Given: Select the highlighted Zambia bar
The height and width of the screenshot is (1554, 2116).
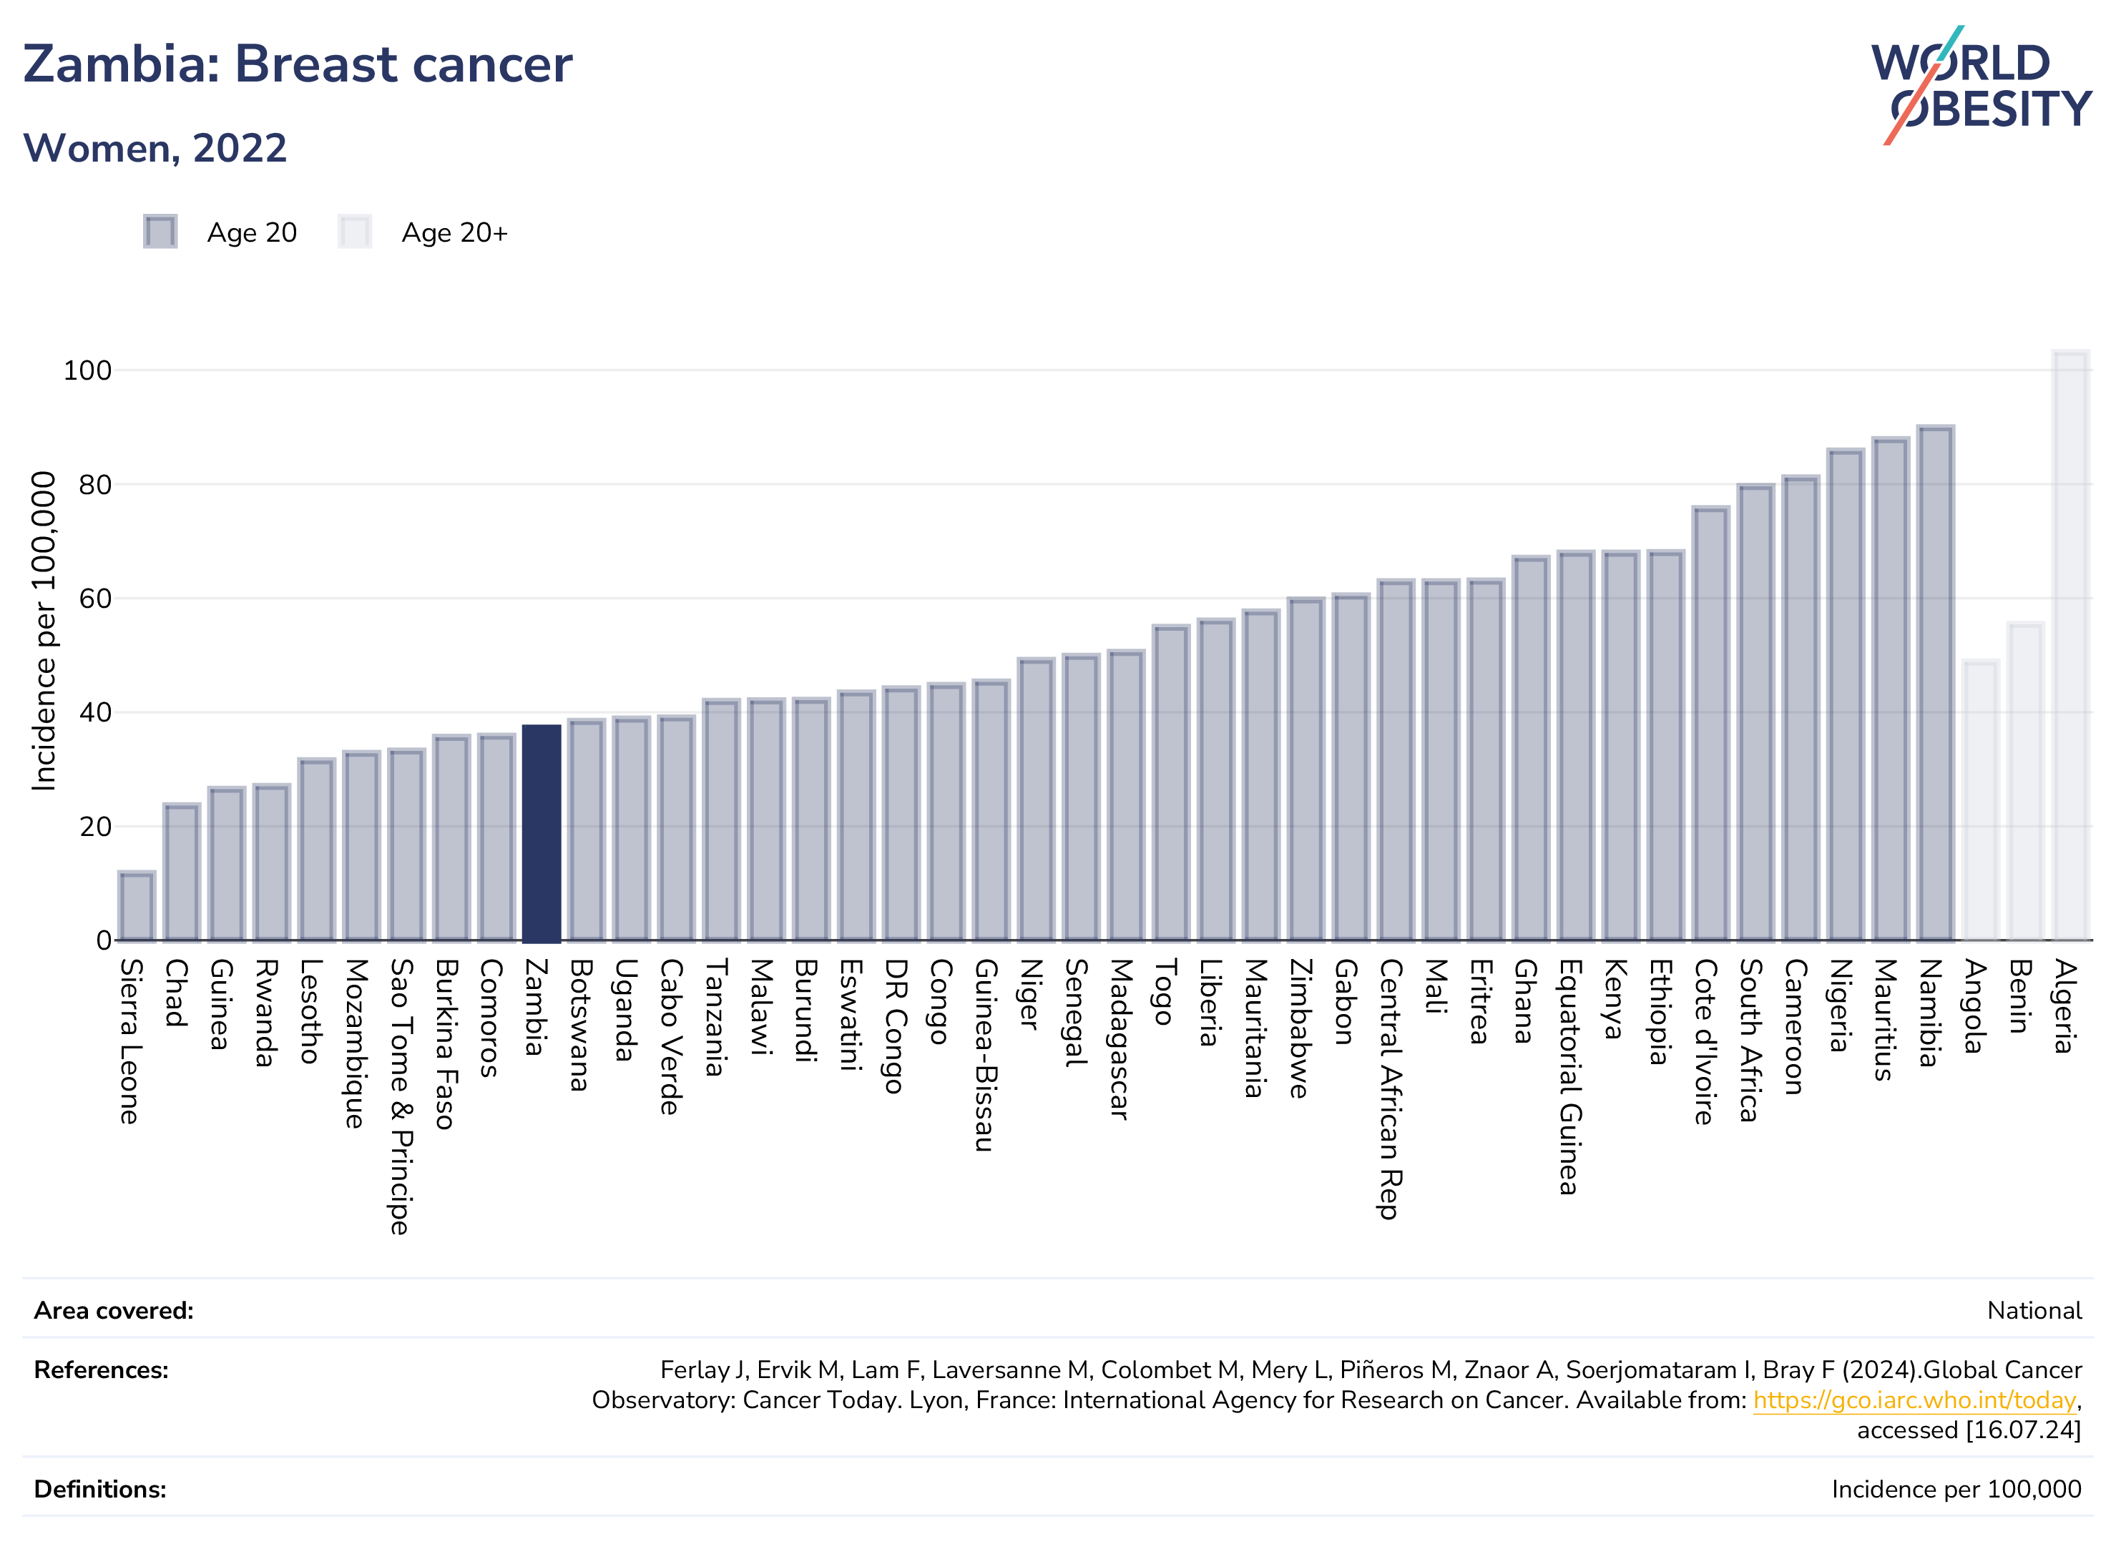Looking at the screenshot, I should tap(541, 832).
